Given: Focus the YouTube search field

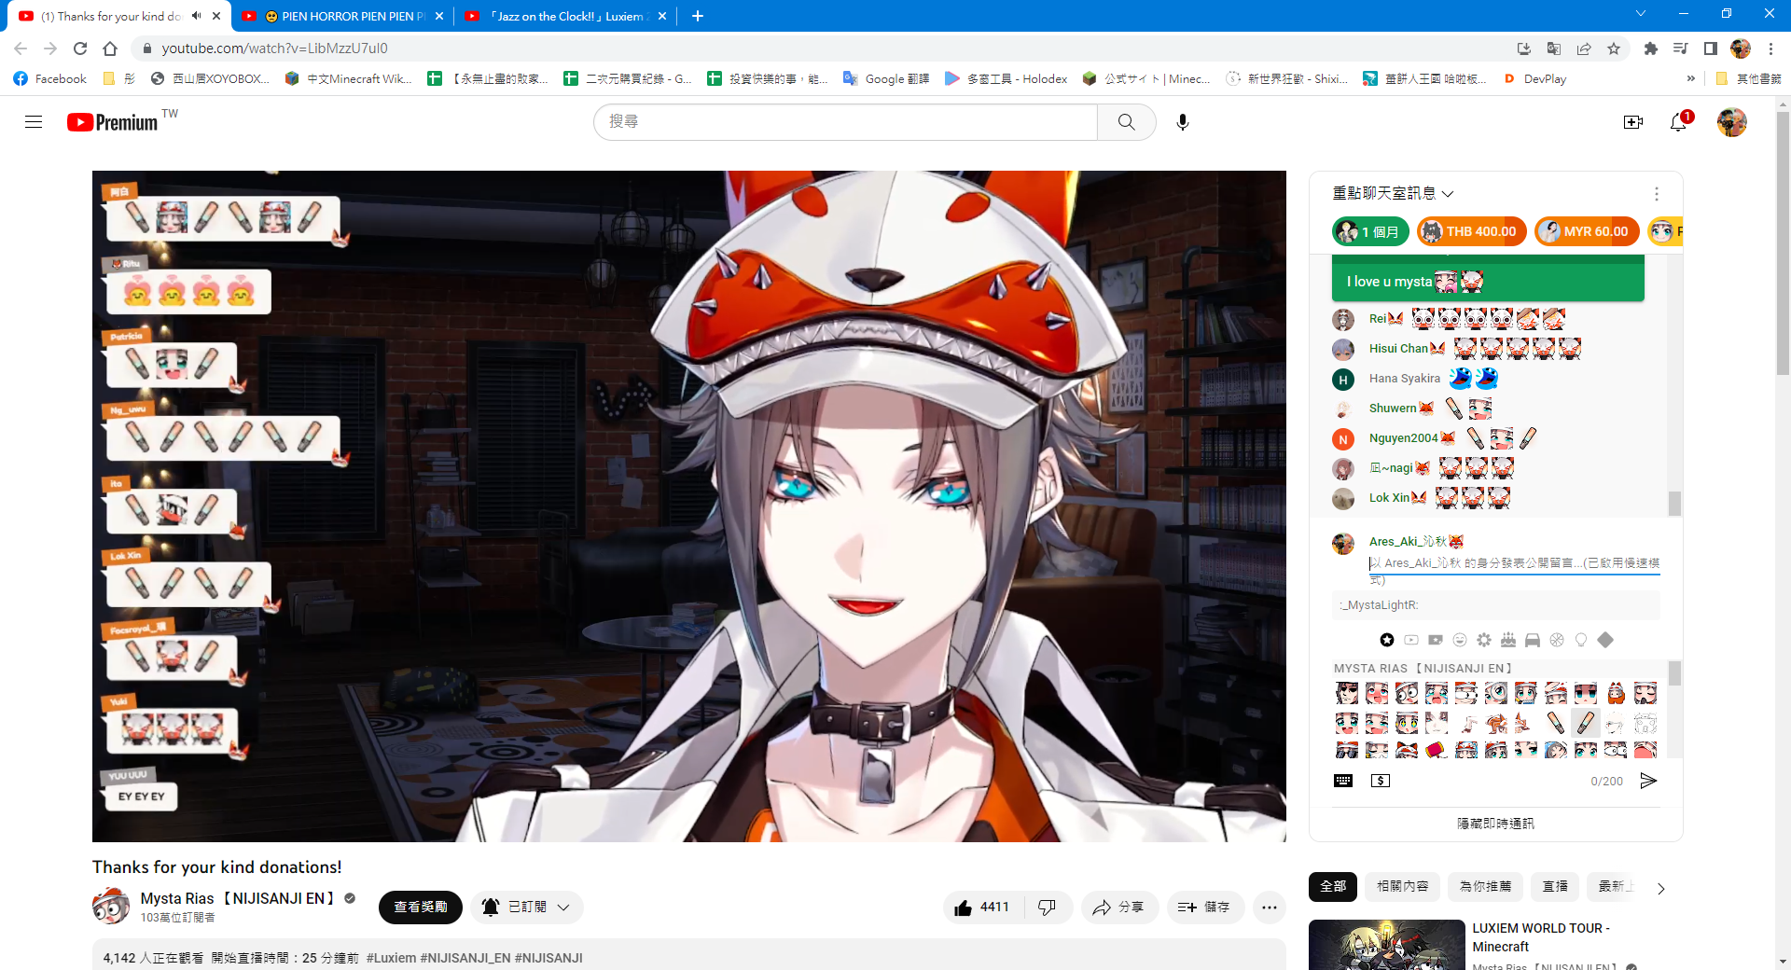Looking at the screenshot, I should 845,122.
